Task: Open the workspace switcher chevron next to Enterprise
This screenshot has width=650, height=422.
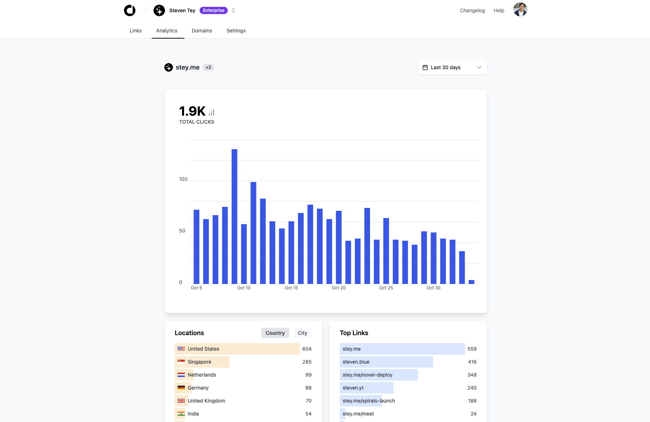Action: [233, 10]
